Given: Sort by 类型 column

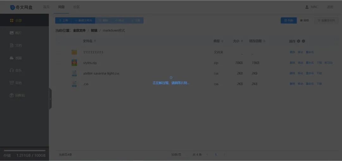Looking at the screenshot, I should click(x=218, y=41).
